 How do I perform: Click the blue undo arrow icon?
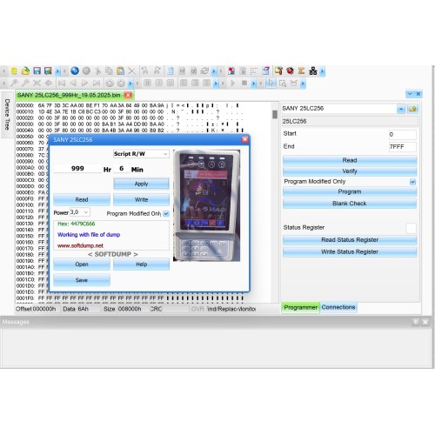coord(75,70)
